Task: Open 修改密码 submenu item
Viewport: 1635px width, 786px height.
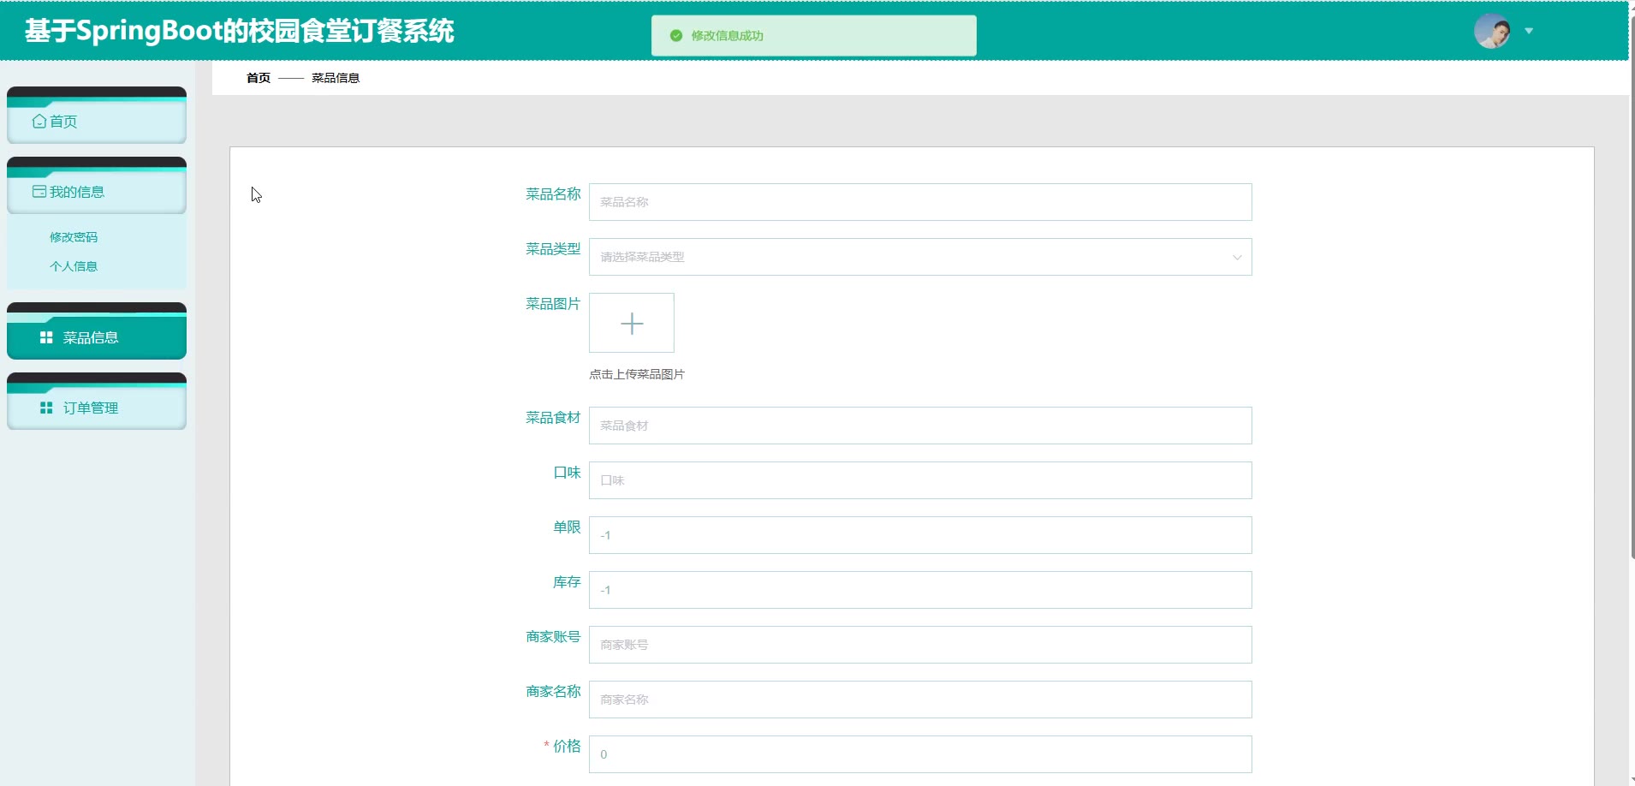Action: click(74, 237)
